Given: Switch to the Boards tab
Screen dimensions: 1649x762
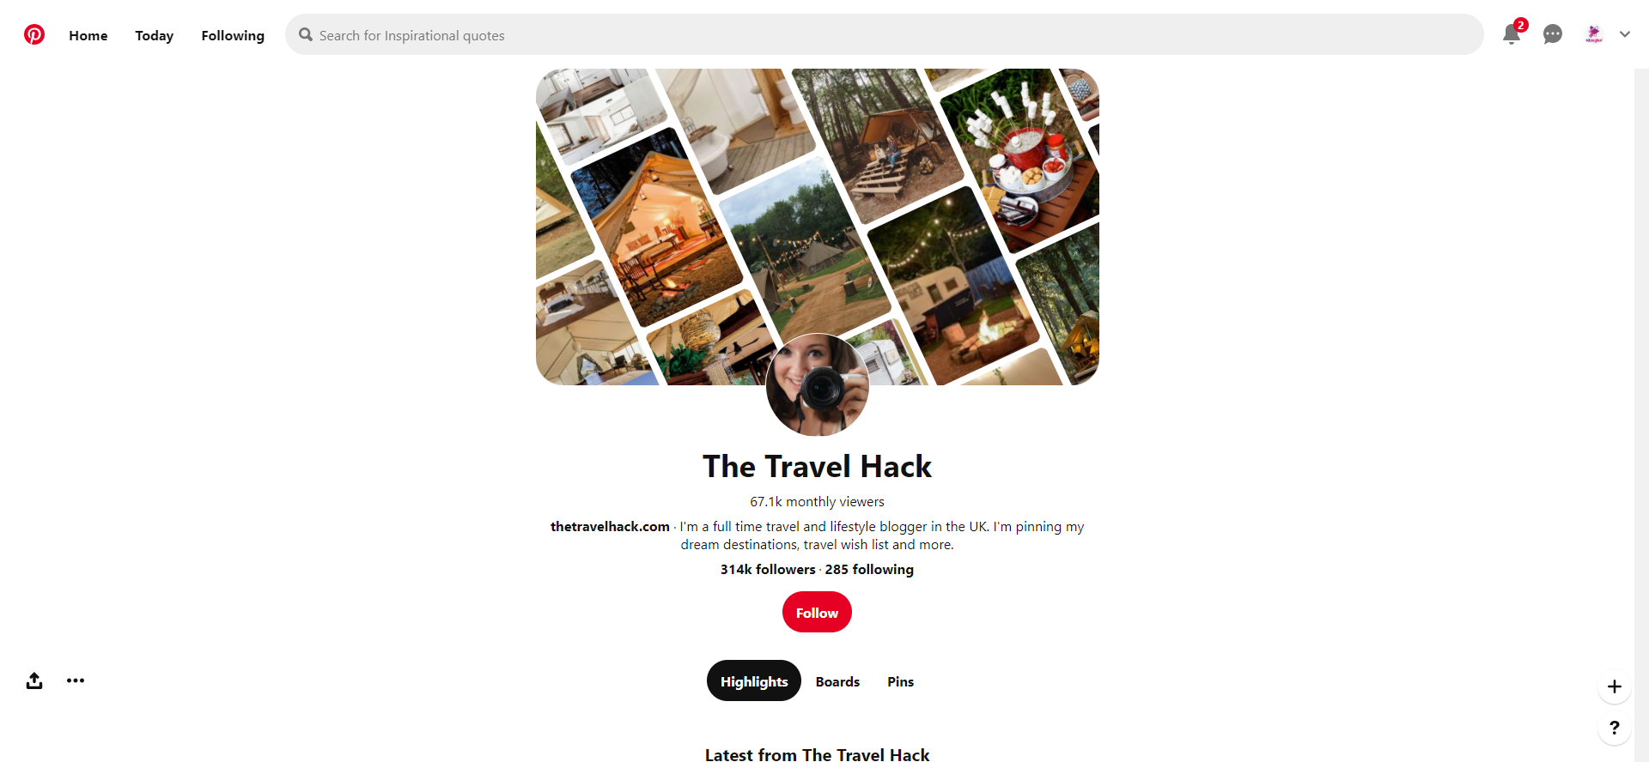Looking at the screenshot, I should pos(837,681).
